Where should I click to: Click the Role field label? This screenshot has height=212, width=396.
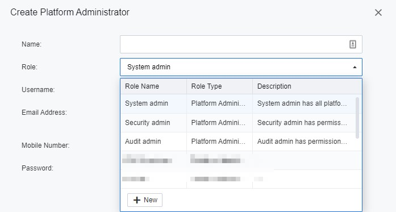(30, 67)
